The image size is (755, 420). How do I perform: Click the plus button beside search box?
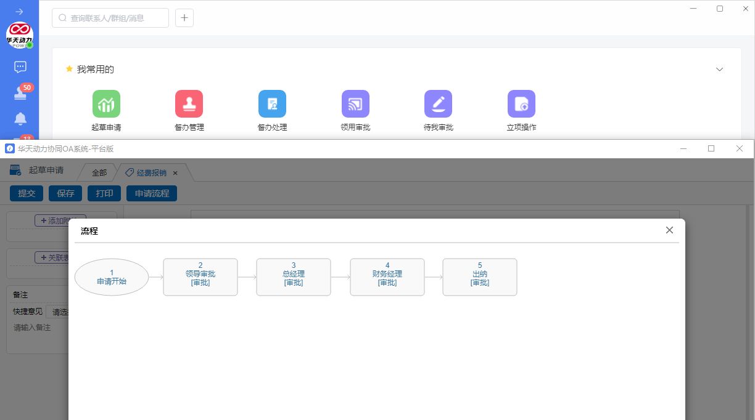184,18
